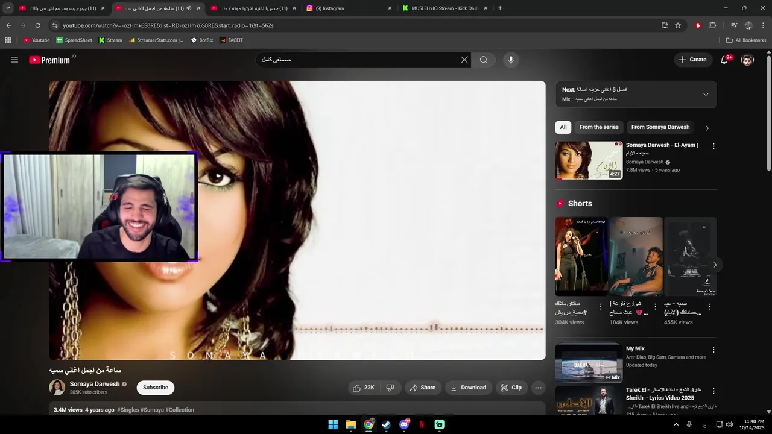
Task: Open the SpreadSheet bookmark
Action: pyautogui.click(x=74, y=40)
